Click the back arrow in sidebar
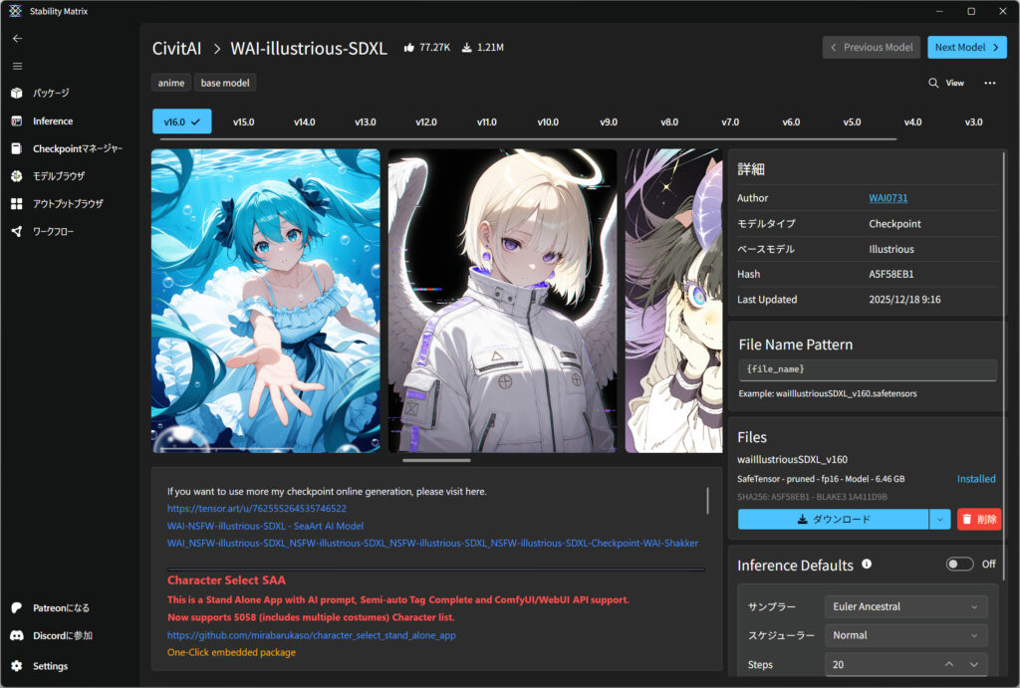Image resolution: width=1020 pixels, height=688 pixels. click(x=17, y=38)
